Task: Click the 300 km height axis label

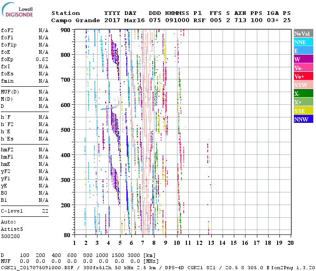Action: coord(65,180)
